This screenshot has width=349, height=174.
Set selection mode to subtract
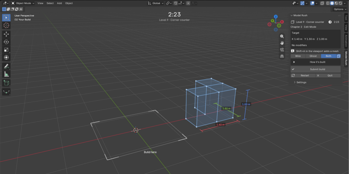[x=12, y=9]
